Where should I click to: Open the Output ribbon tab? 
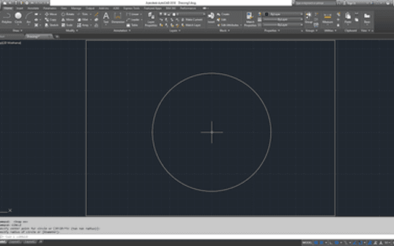90,8
